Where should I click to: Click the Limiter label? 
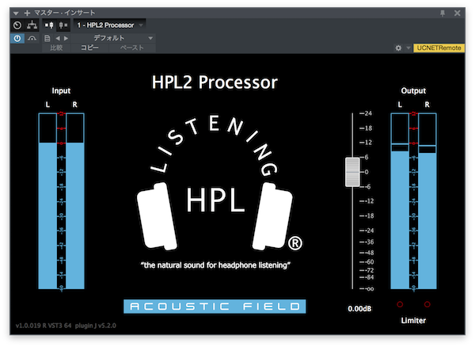pyautogui.click(x=413, y=320)
